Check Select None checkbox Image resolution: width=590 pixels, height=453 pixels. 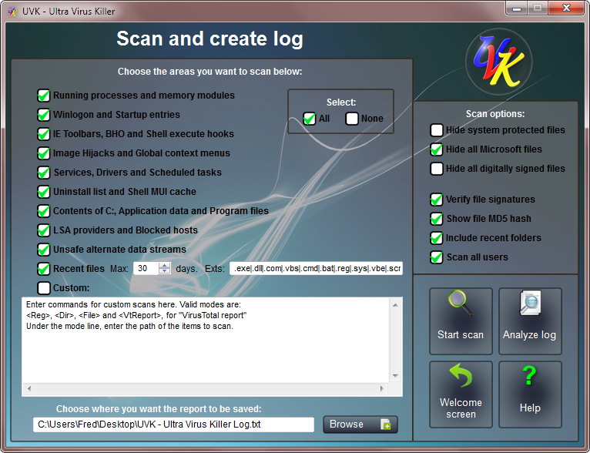pos(352,119)
